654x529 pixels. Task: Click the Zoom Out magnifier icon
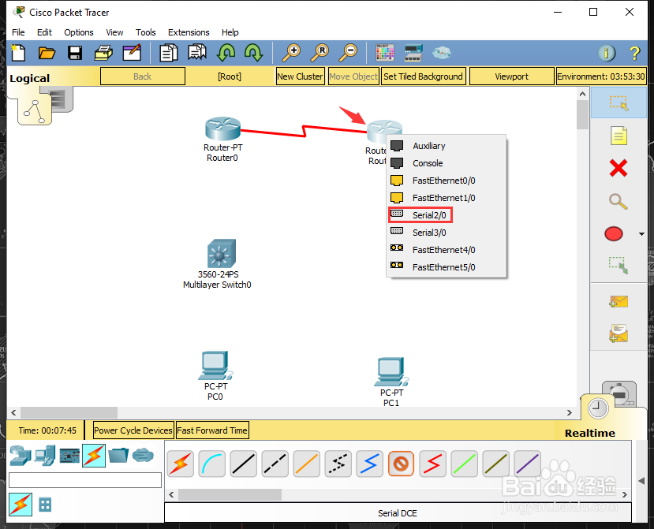click(x=348, y=53)
